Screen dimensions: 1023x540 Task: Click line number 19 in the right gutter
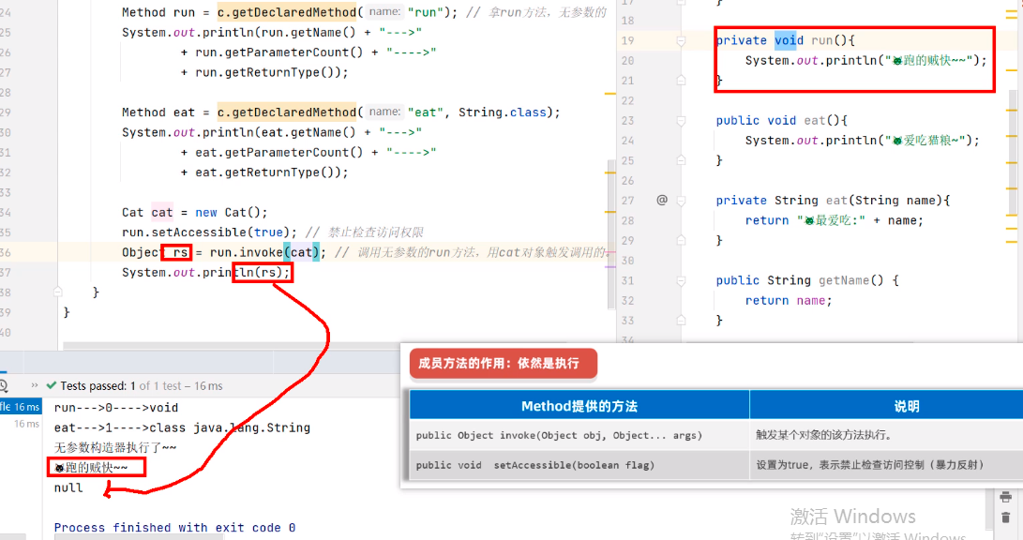coord(627,40)
